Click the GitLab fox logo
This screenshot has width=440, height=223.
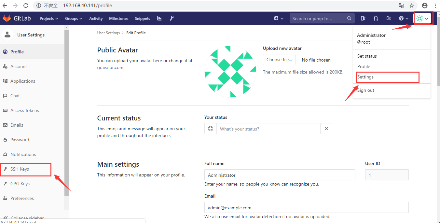click(7, 18)
